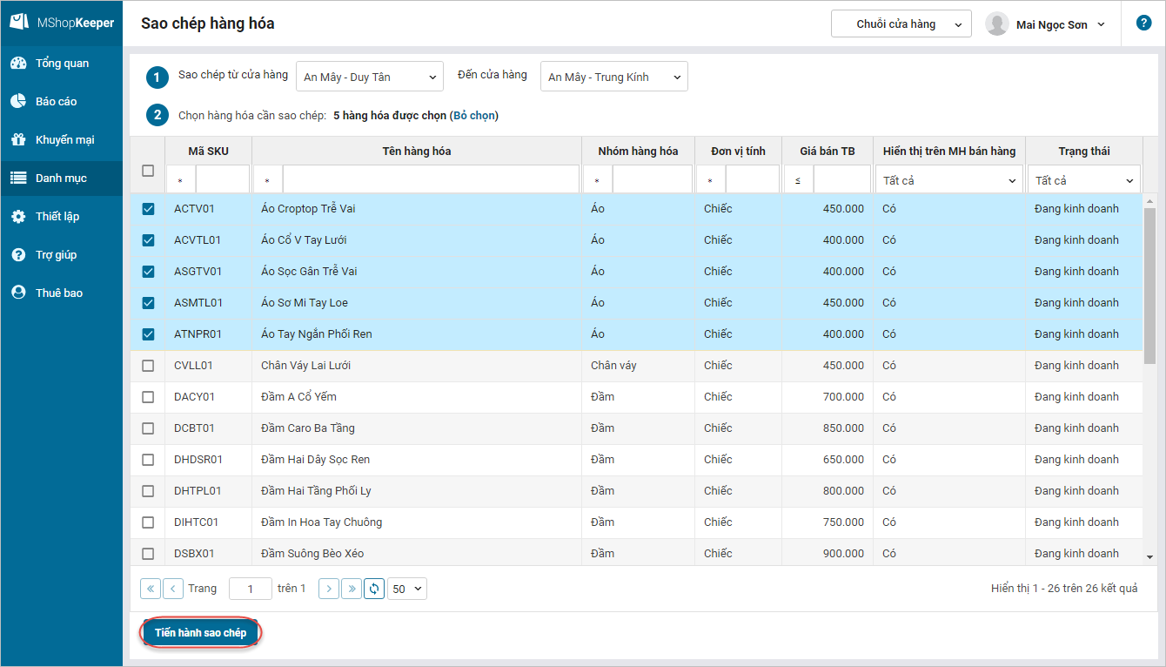The height and width of the screenshot is (667, 1166).
Task: Expand the Trạng thái filter dropdown
Action: tap(1084, 180)
